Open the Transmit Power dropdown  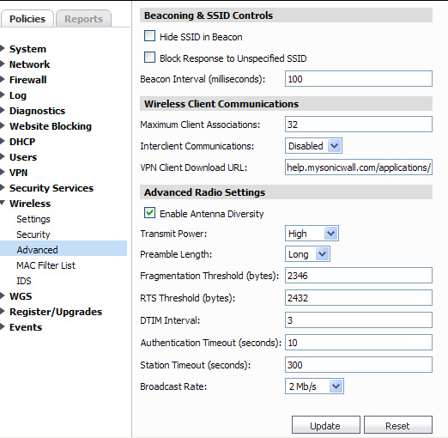point(312,234)
